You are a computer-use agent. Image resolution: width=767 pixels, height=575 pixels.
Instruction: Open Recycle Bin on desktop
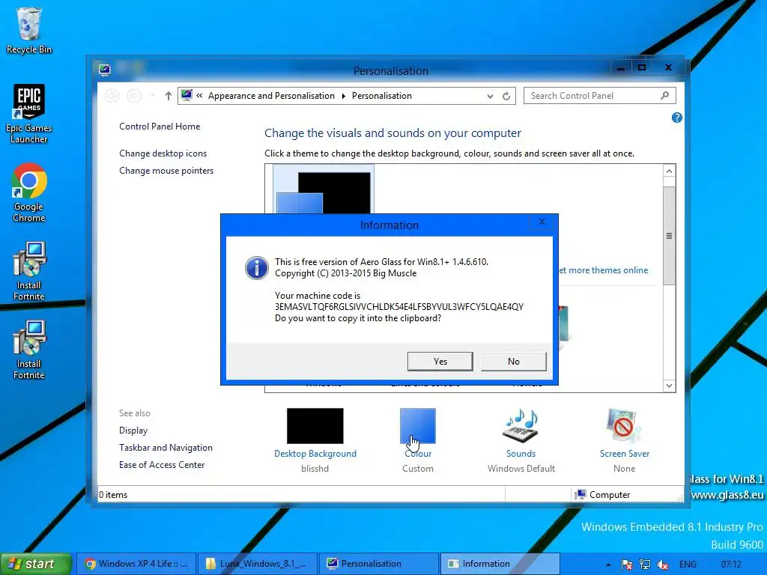tap(29, 30)
